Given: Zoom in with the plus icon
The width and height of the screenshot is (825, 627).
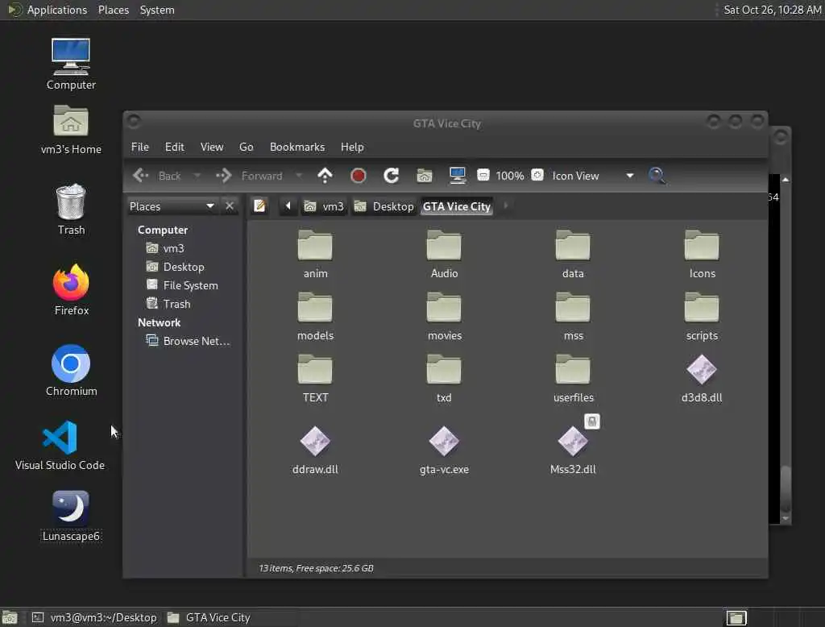Looking at the screenshot, I should point(537,176).
